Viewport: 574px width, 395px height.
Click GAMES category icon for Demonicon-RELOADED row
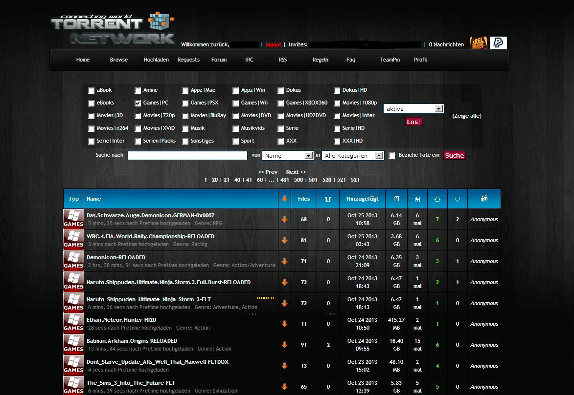pos(73,261)
